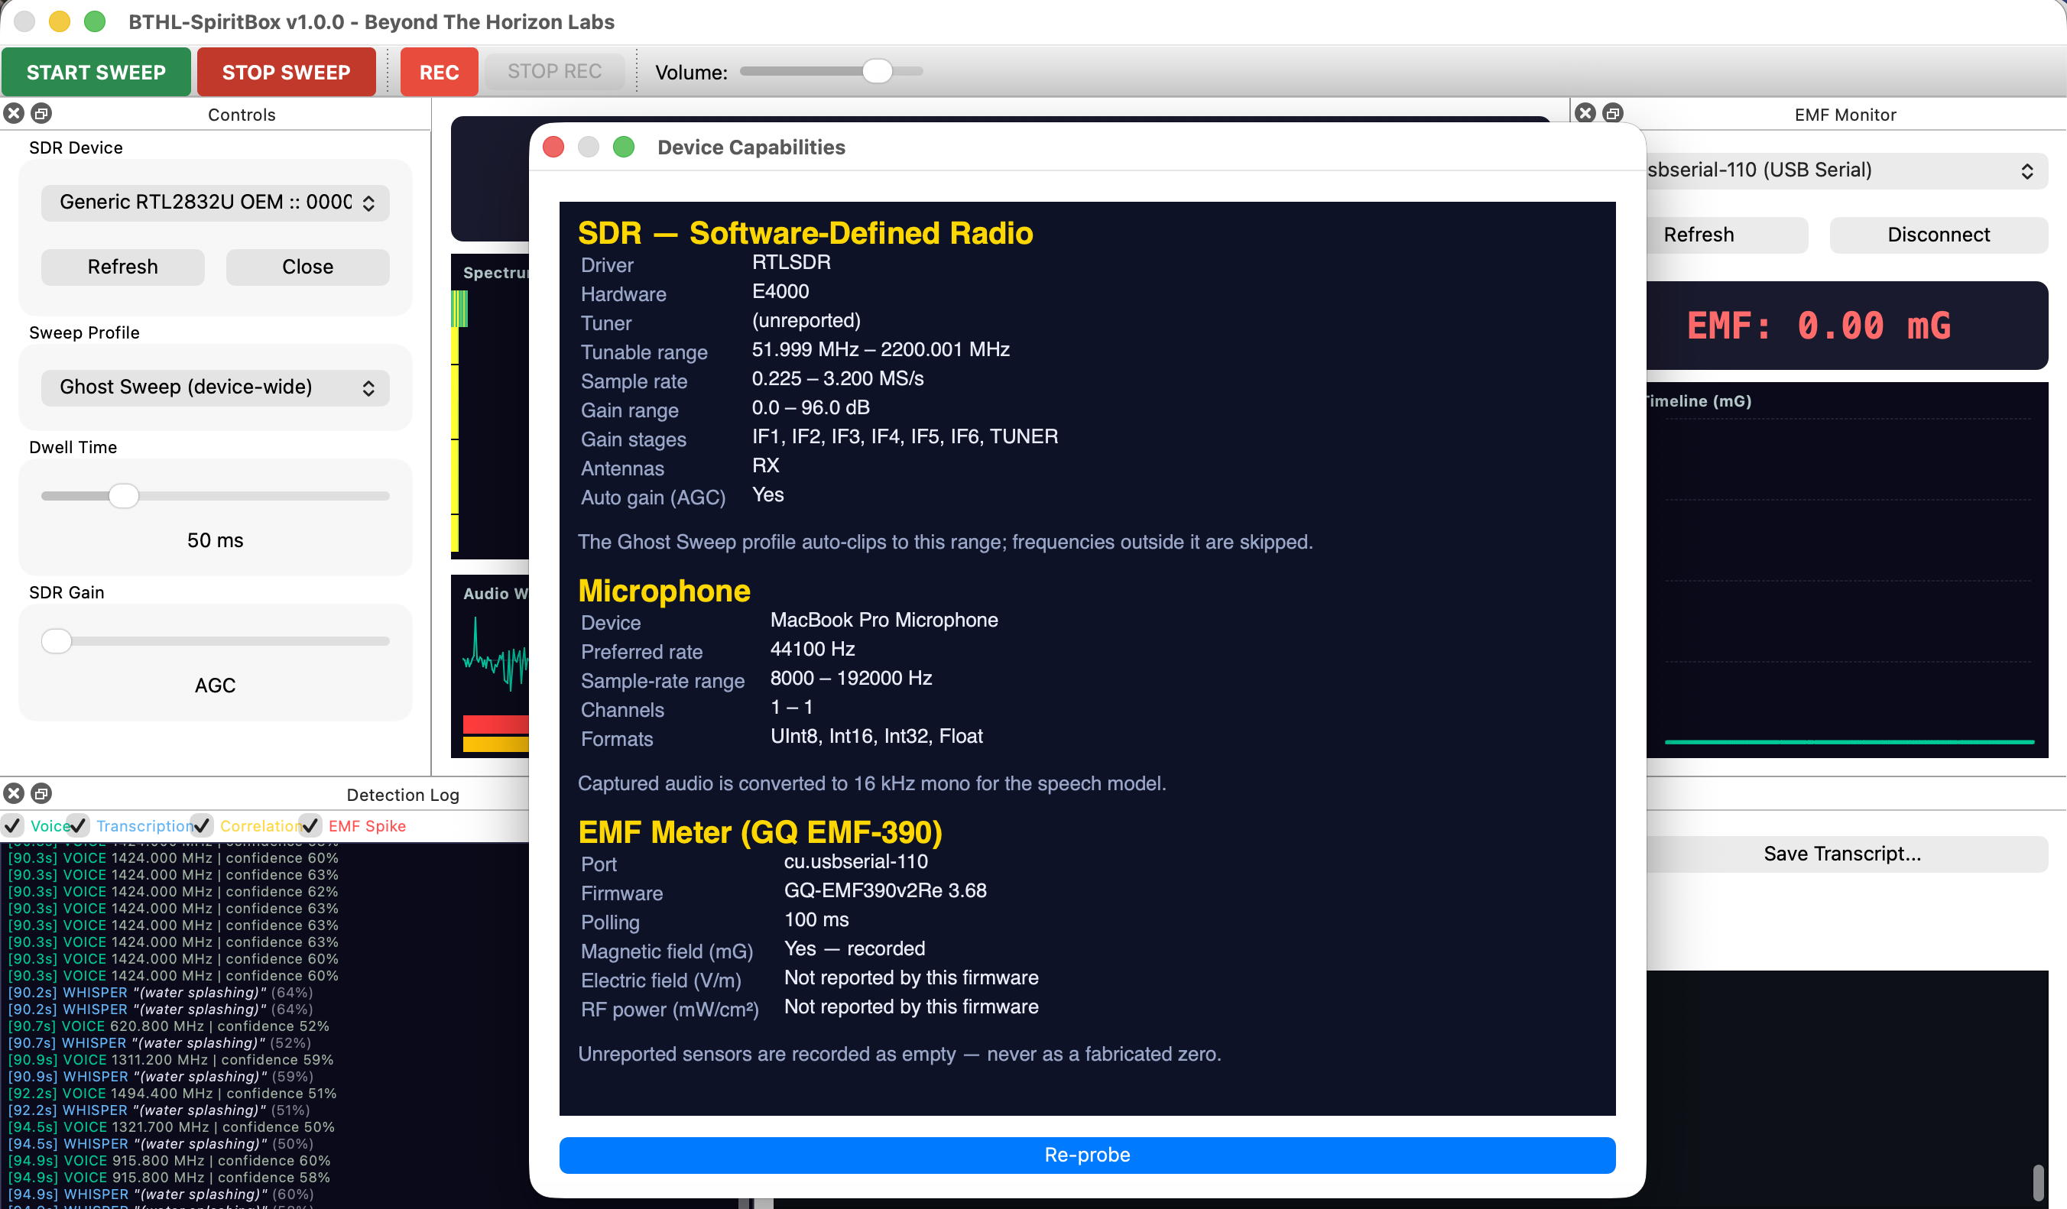2067x1209 pixels.
Task: Minimize main window with yellow button
Action: coord(59,21)
